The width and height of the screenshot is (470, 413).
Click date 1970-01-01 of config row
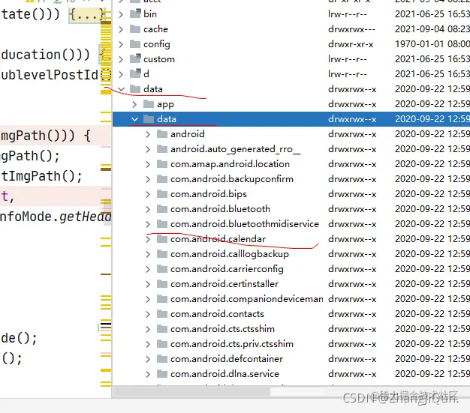point(420,44)
